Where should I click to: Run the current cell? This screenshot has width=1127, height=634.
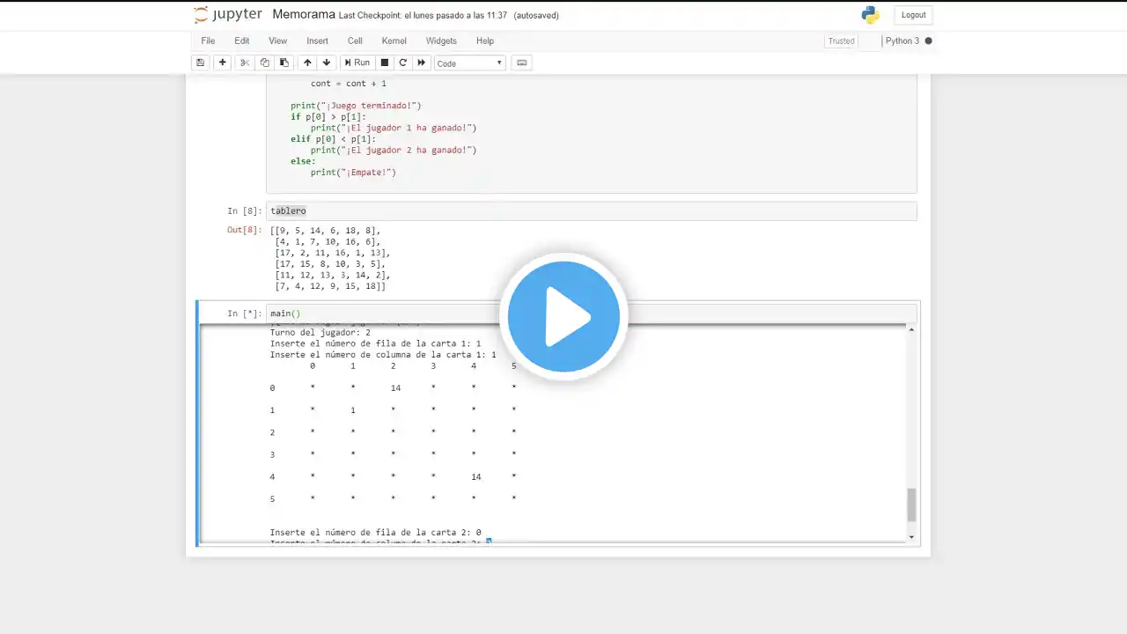pos(357,63)
